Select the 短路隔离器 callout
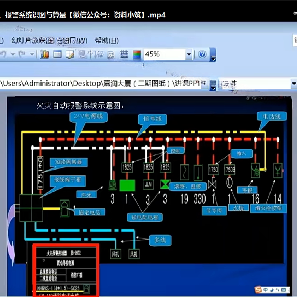The width and height of the screenshot is (297, 297). [69, 162]
